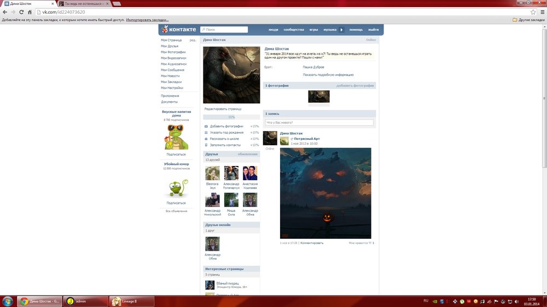Click the Добавить фотографии camera icon

pyautogui.click(x=206, y=126)
